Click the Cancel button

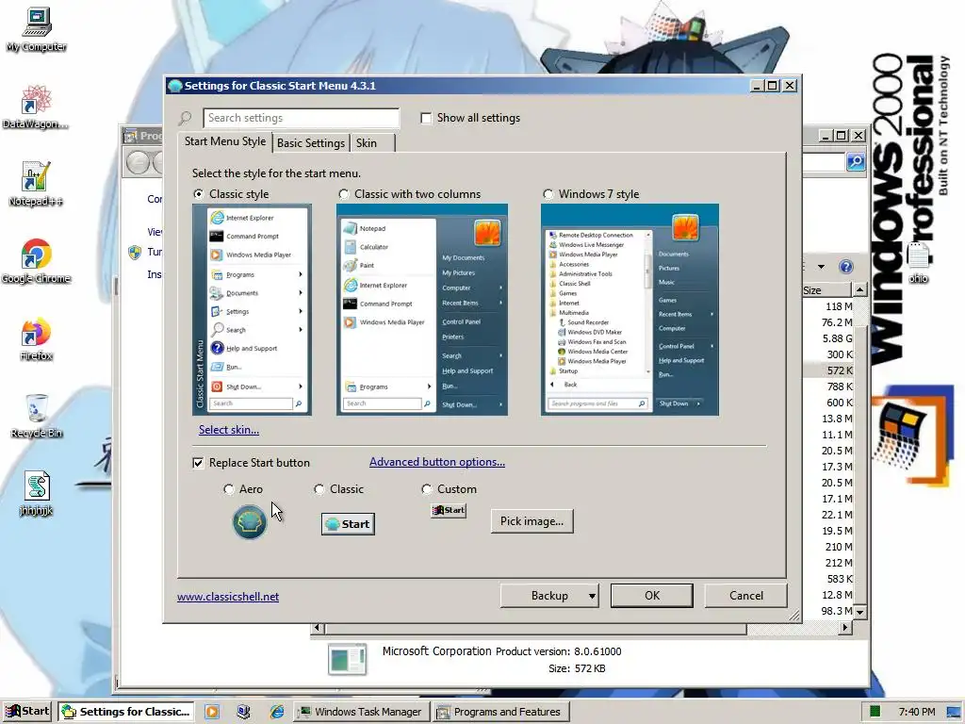tap(746, 596)
